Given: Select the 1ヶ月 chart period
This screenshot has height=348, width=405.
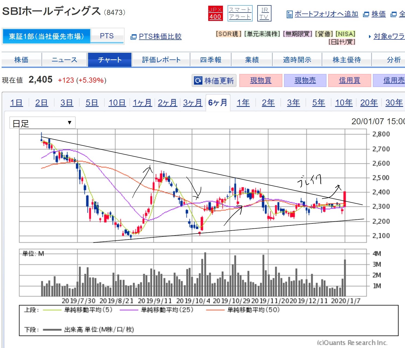Looking at the screenshot, I should click(x=142, y=103).
